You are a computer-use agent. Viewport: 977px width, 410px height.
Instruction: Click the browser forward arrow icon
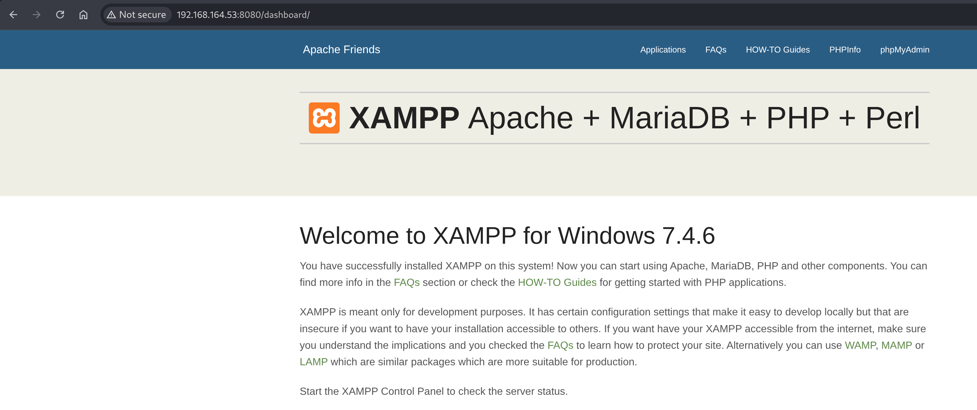(x=36, y=15)
